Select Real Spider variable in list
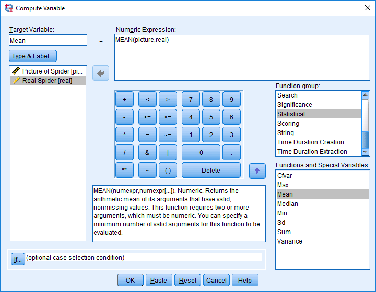376x292 pixels. 48,80
